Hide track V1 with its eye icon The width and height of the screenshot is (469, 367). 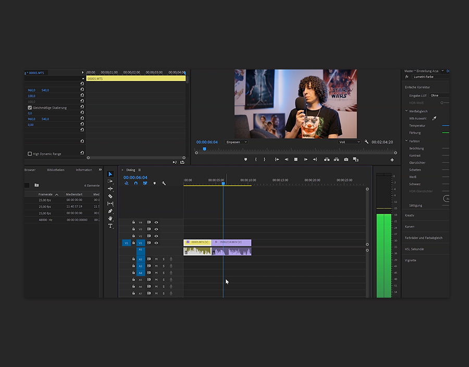[x=156, y=243]
